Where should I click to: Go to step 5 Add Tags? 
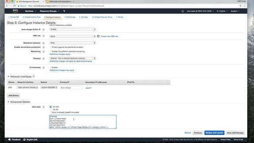coord(83,17)
